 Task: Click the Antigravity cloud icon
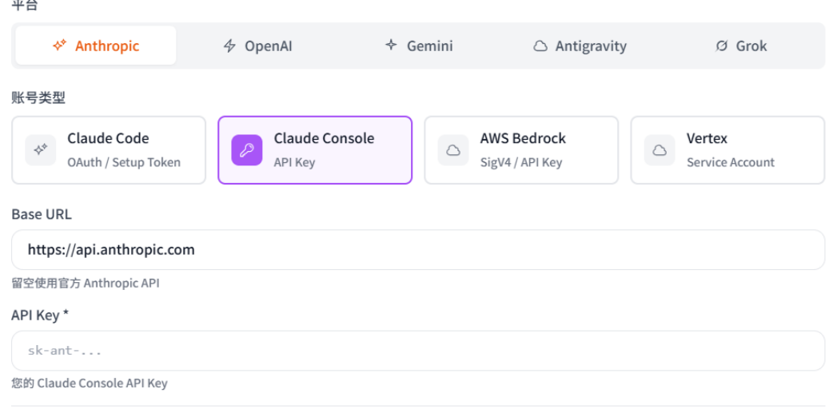540,46
